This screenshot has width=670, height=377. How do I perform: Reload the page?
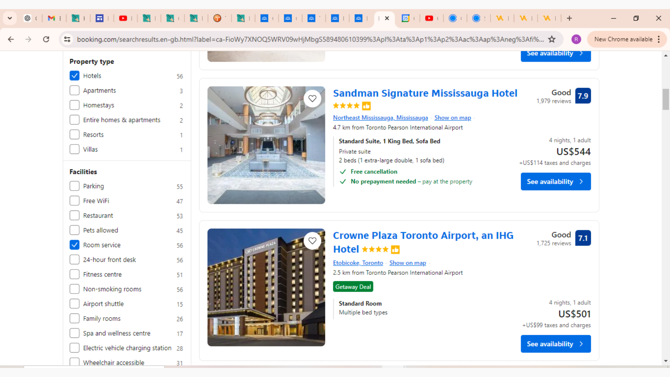46,39
